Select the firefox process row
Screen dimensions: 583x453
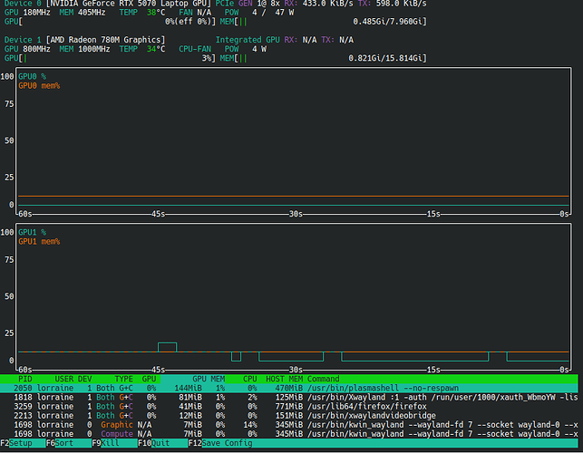pos(289,406)
